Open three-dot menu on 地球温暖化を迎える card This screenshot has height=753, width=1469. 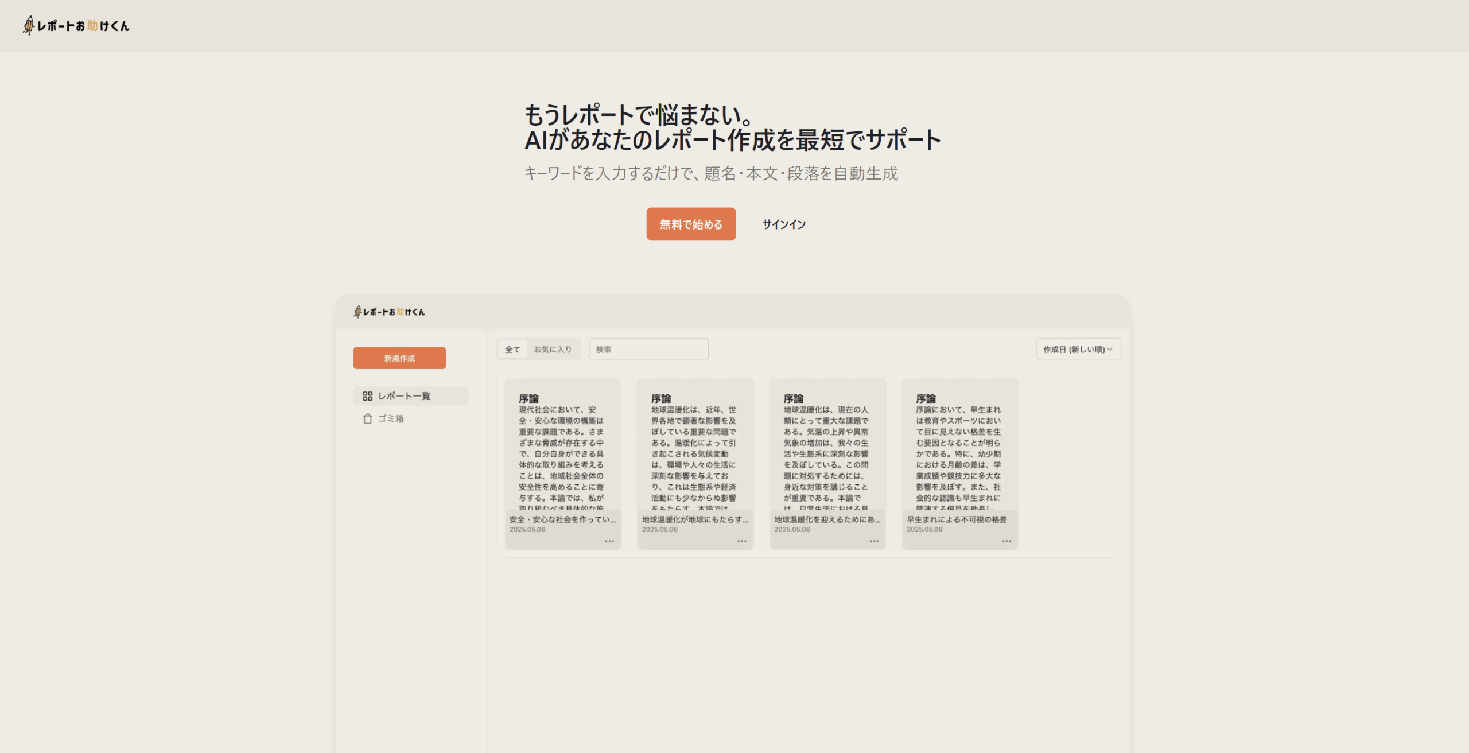[x=874, y=541]
